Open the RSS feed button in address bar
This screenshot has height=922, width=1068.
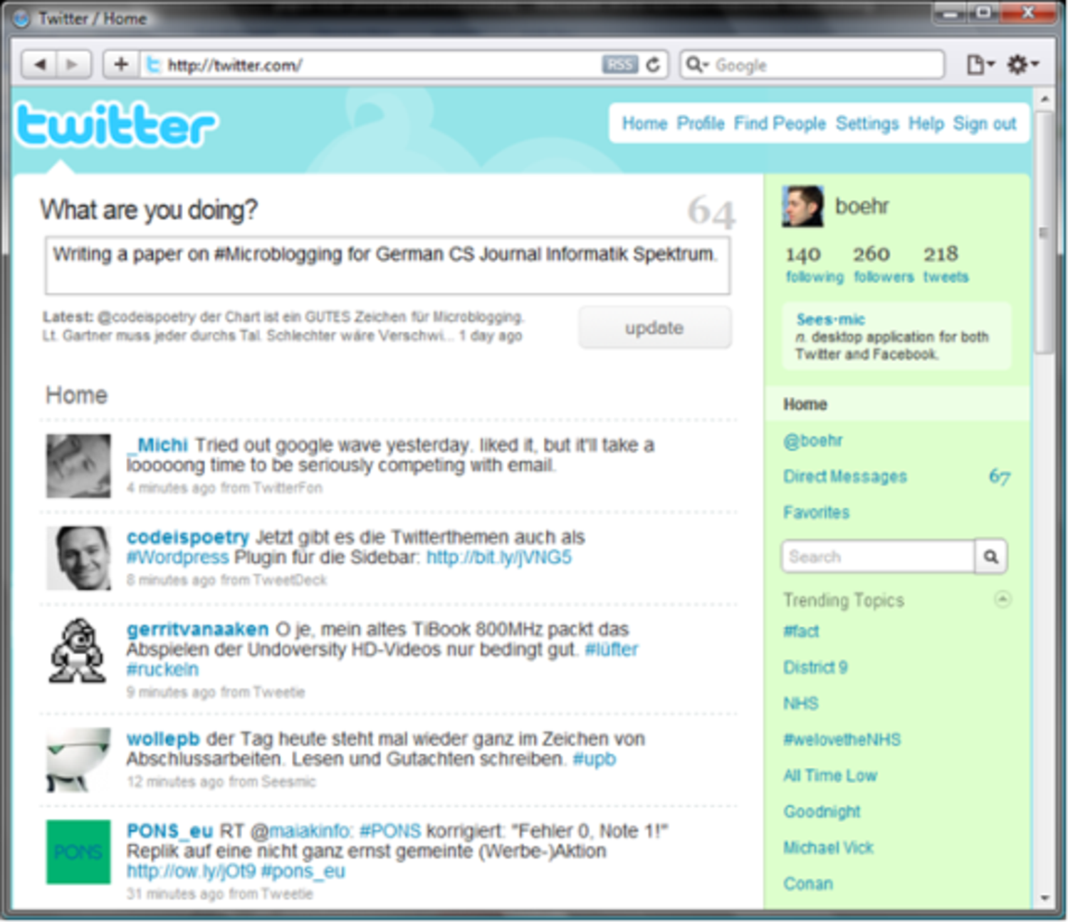tap(619, 65)
